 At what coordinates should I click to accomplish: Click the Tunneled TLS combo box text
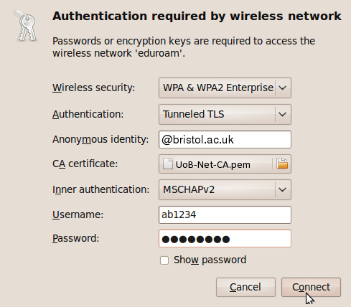click(194, 114)
